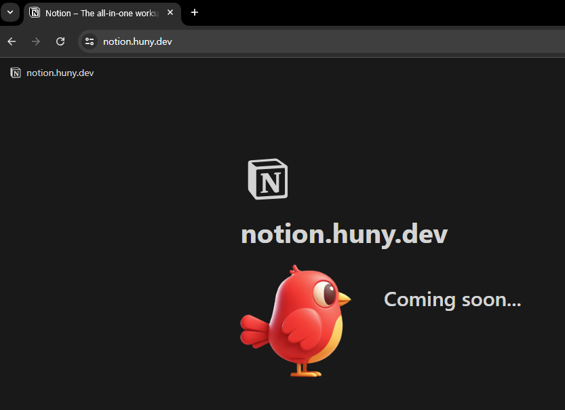Click the red bird image
565x410 pixels.
click(x=296, y=321)
